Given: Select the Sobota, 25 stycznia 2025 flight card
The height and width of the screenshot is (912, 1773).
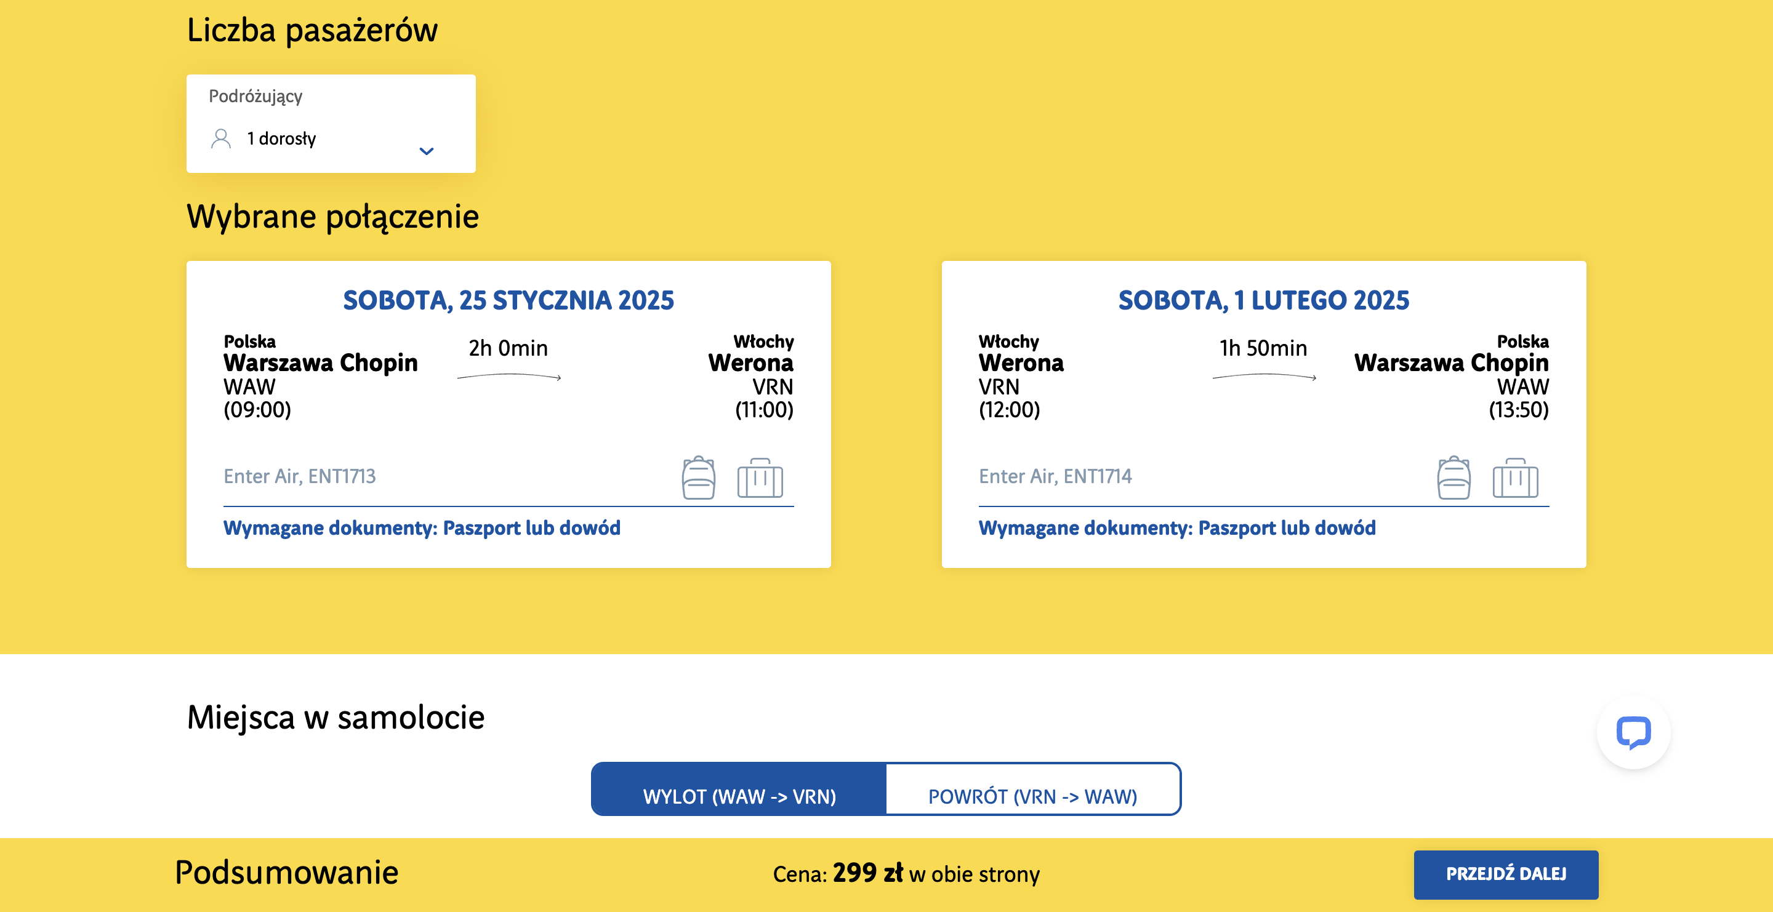Looking at the screenshot, I should tap(509, 414).
